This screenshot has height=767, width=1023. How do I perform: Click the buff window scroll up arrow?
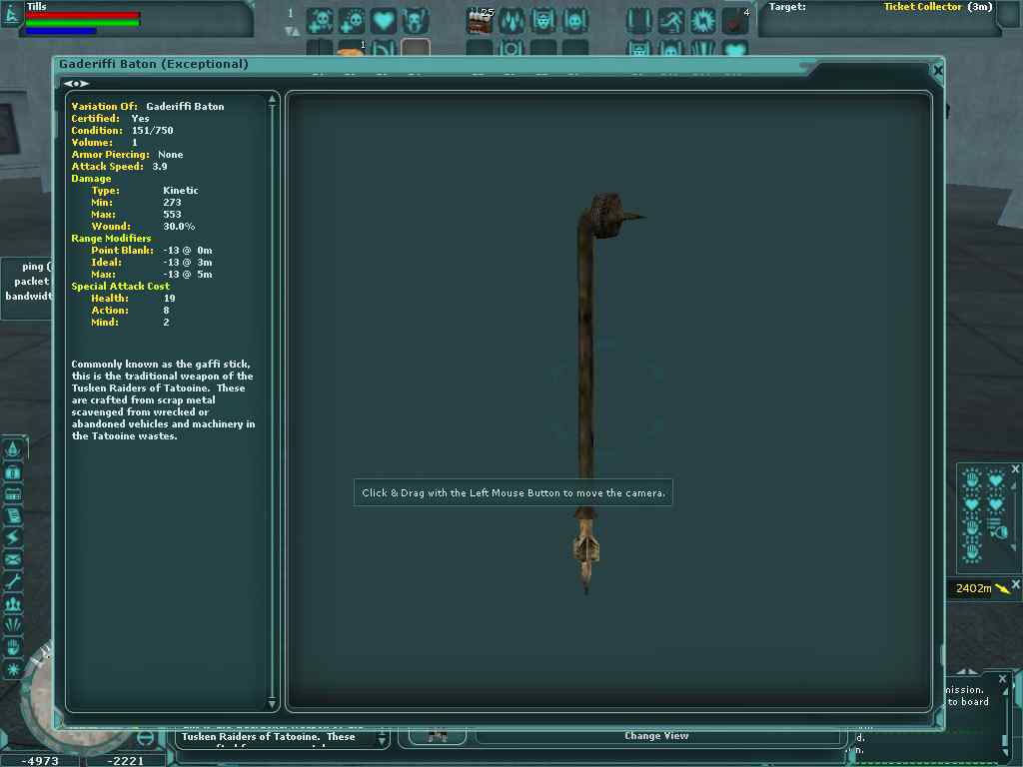click(x=1013, y=486)
